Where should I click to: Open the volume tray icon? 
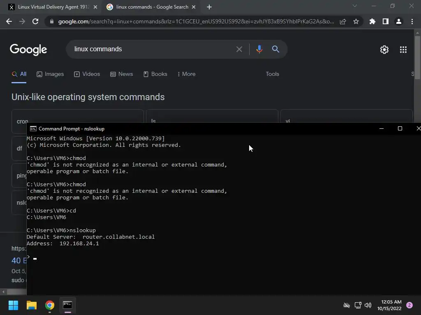click(x=368, y=305)
